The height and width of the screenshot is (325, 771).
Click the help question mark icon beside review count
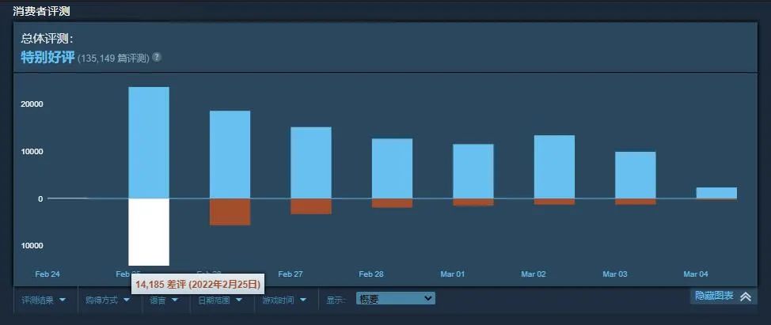(x=157, y=58)
